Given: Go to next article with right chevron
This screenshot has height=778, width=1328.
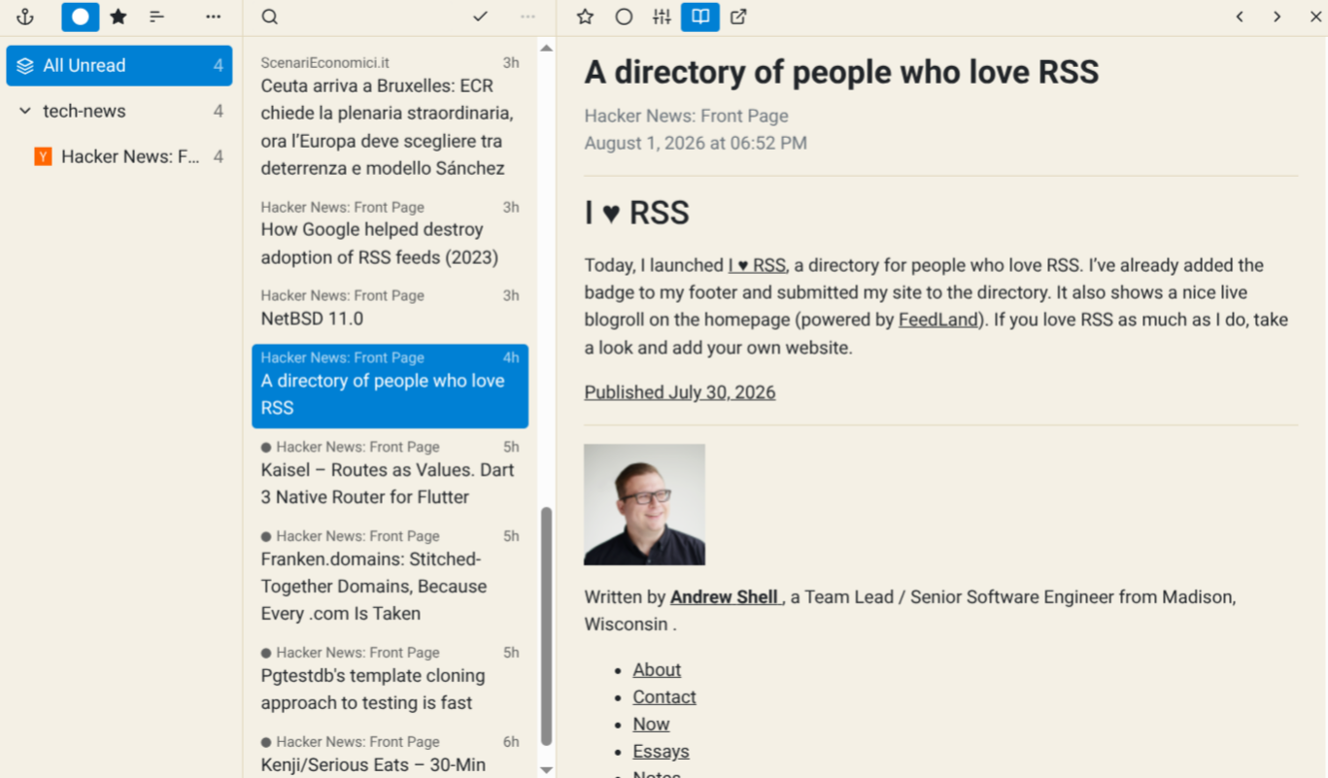Looking at the screenshot, I should click(x=1277, y=17).
